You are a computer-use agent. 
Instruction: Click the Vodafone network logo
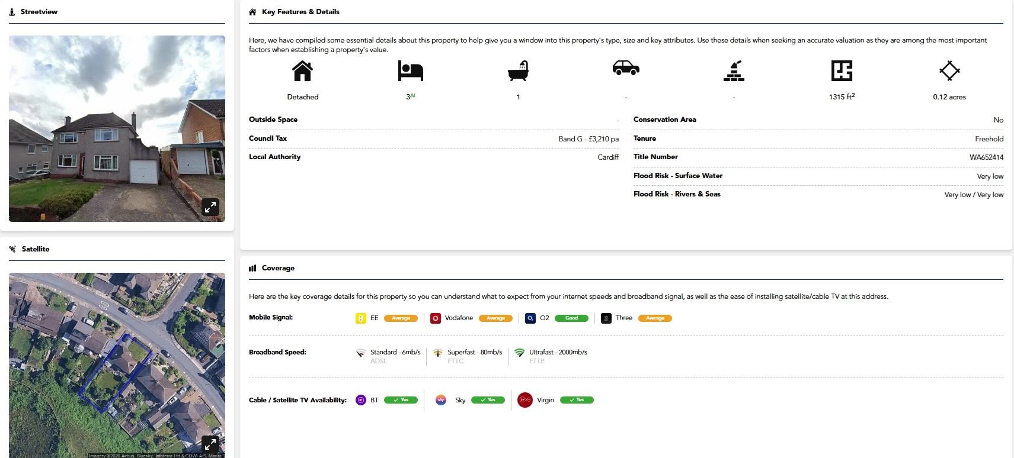tap(436, 318)
